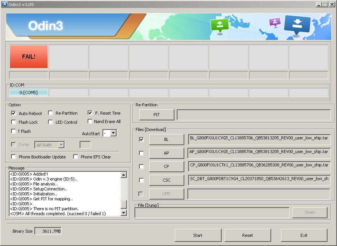Enable the Re-Partition option
Image resolution: width=337 pixels, height=246 pixels.
point(50,113)
